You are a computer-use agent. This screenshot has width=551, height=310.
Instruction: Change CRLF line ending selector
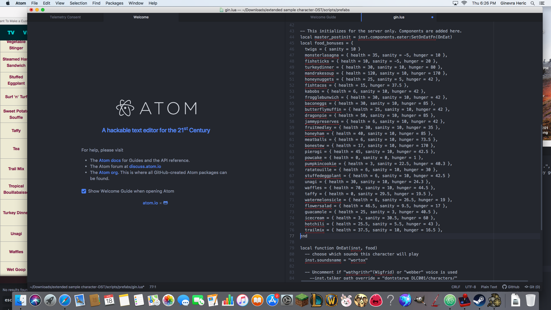(456, 287)
